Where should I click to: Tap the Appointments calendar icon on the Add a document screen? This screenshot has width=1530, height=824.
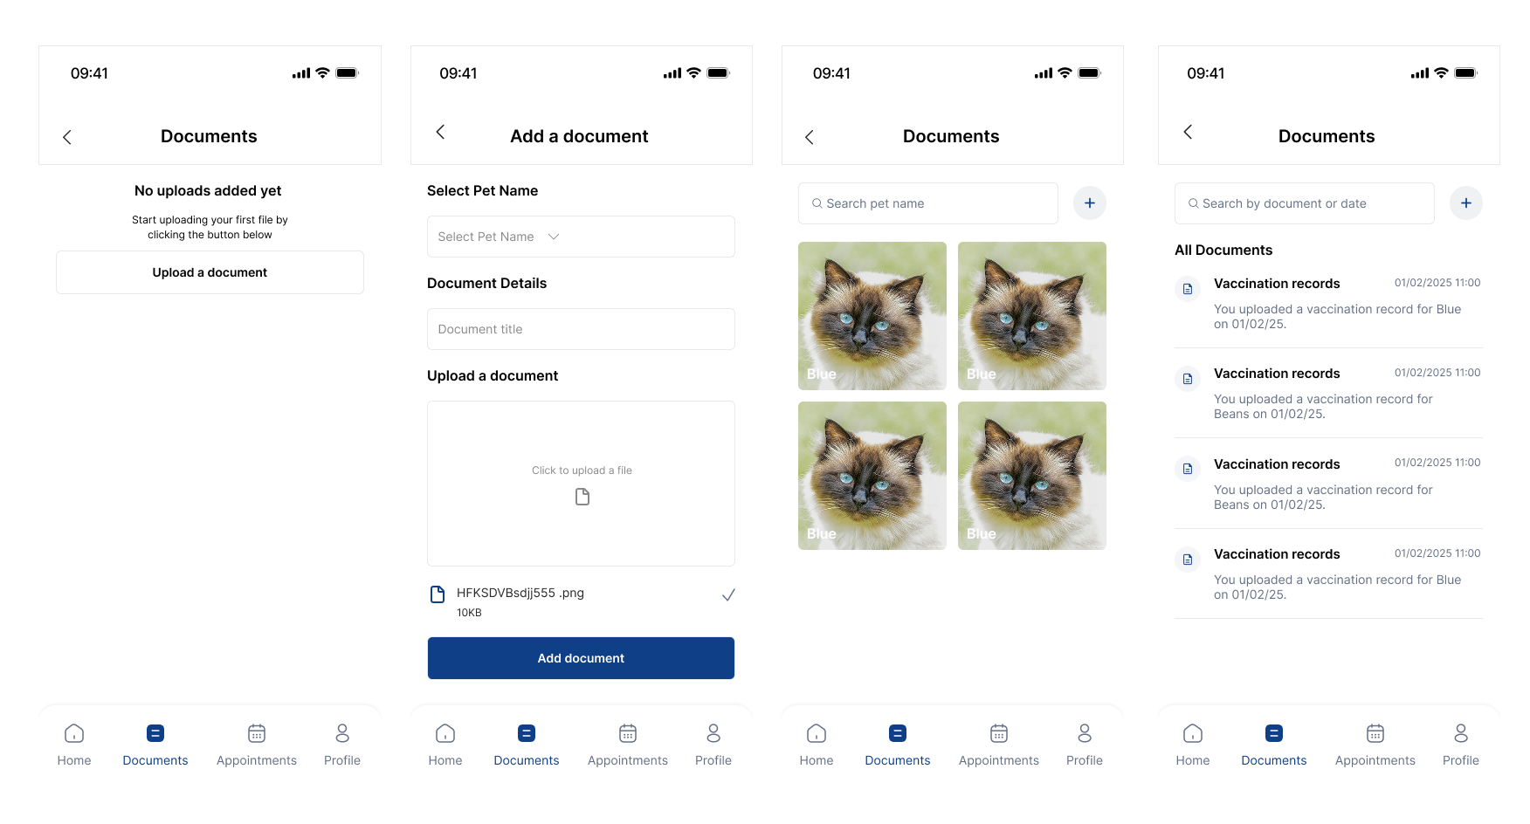click(x=627, y=733)
